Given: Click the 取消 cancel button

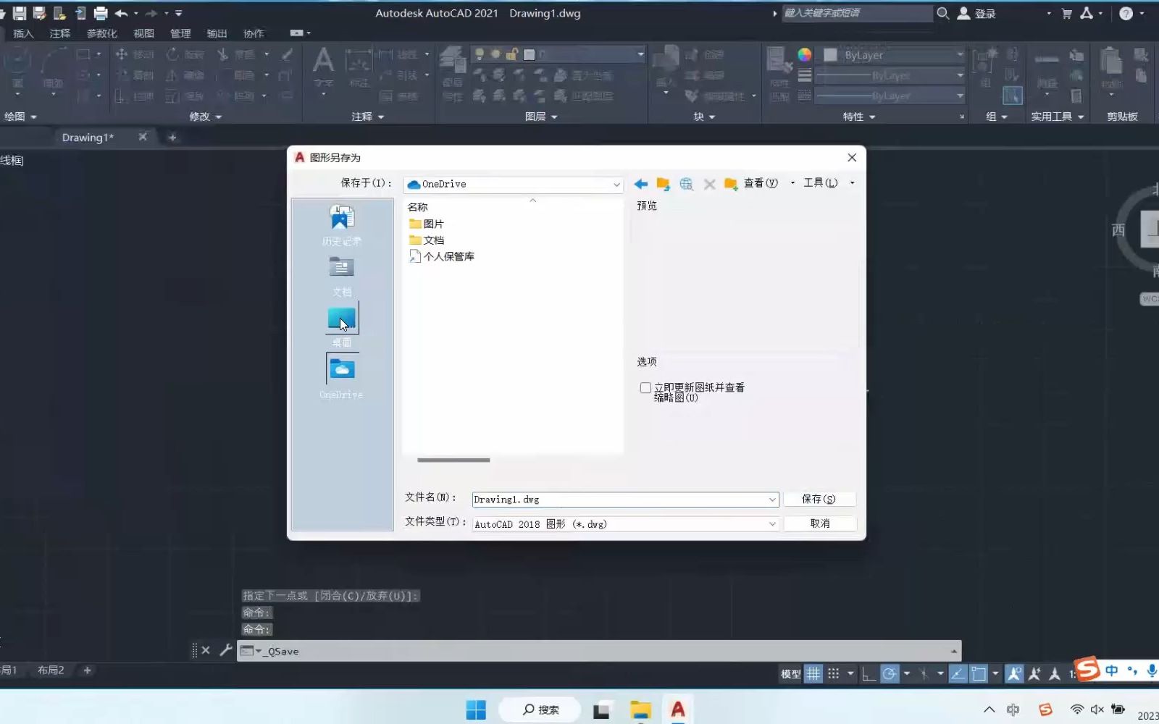Looking at the screenshot, I should pyautogui.click(x=820, y=523).
